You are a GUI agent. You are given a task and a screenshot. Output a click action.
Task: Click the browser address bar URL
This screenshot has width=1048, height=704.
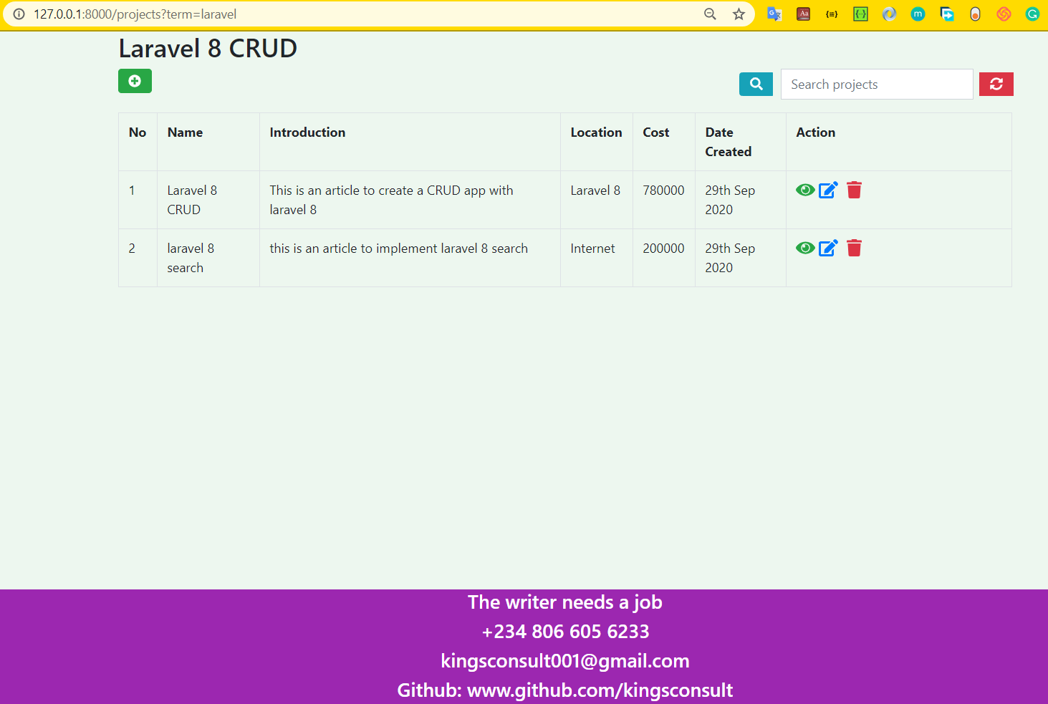pos(135,14)
